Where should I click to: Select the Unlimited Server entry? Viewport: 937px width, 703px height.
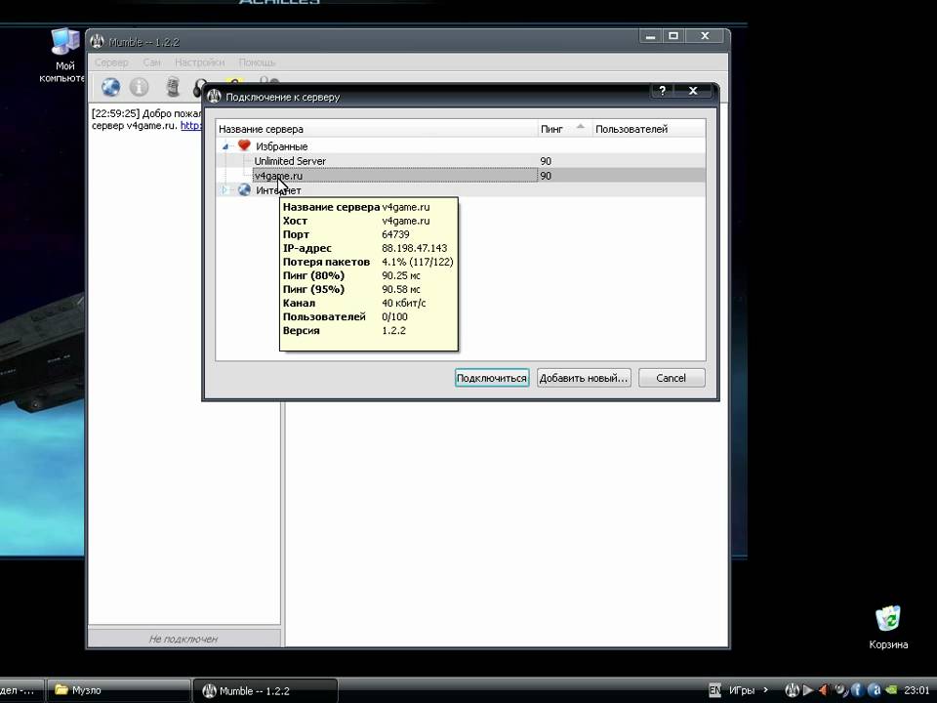tap(290, 161)
